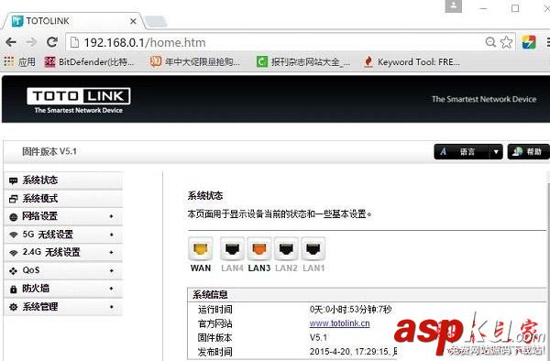Open the 系统模式 menu item
The image size is (550, 361).
click(x=63, y=199)
